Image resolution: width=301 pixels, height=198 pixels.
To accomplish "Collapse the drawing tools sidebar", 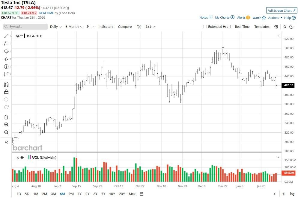I will click(6, 142).
